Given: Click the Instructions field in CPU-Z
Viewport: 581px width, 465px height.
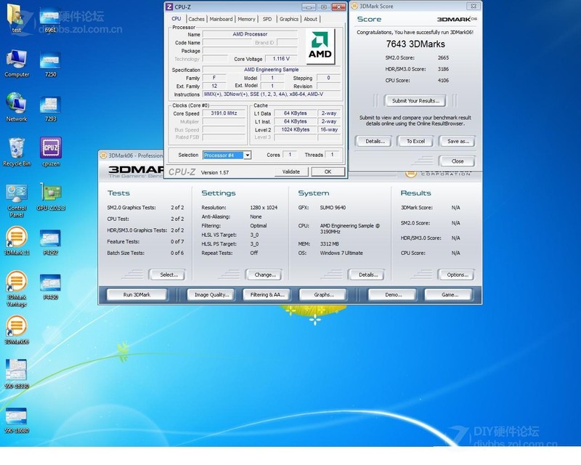Looking at the screenshot, I should 272,94.
